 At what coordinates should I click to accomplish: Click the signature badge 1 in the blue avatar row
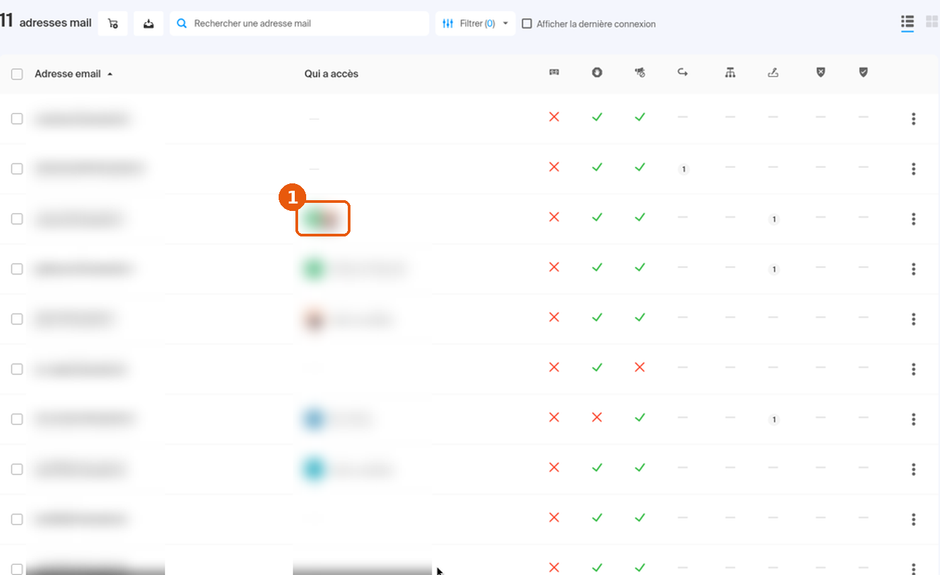click(x=773, y=420)
